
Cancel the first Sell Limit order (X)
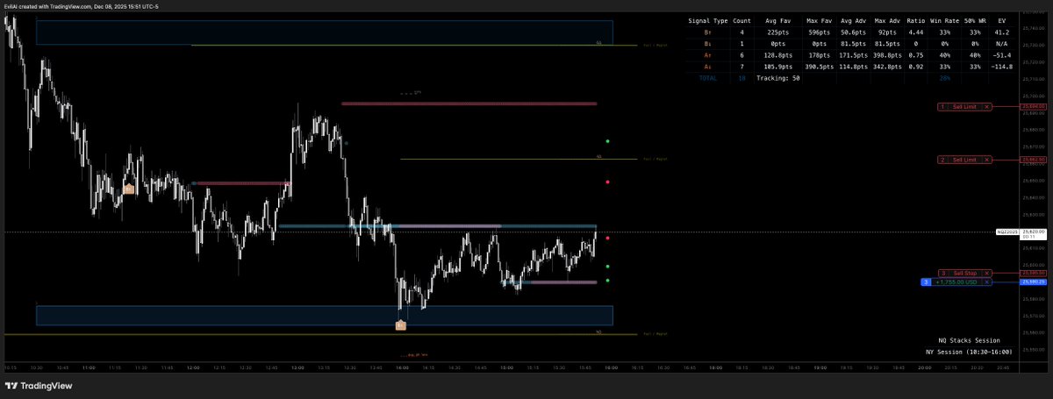click(x=987, y=106)
